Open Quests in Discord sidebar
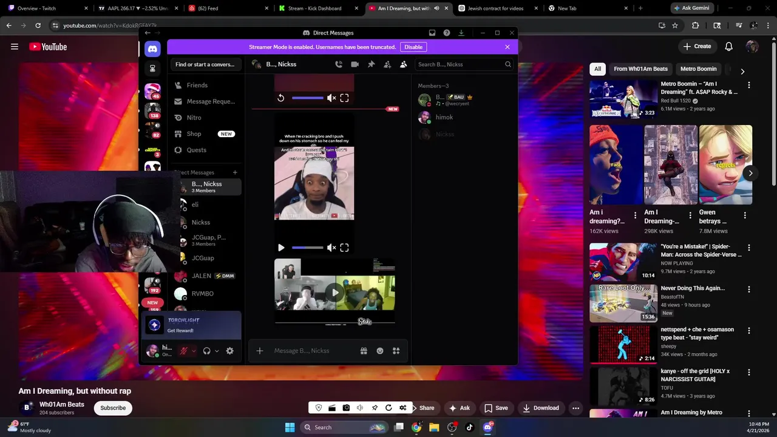Screen dimensions: 777x437 click(206, 150)
